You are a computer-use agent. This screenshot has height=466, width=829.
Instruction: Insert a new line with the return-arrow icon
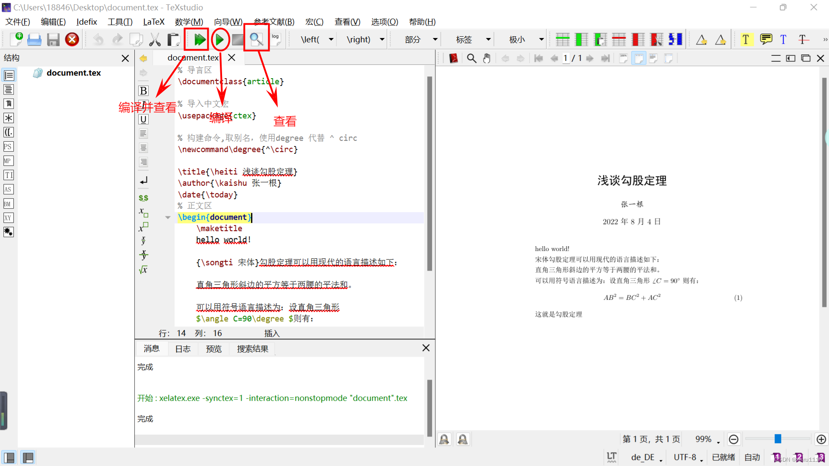coord(143,181)
